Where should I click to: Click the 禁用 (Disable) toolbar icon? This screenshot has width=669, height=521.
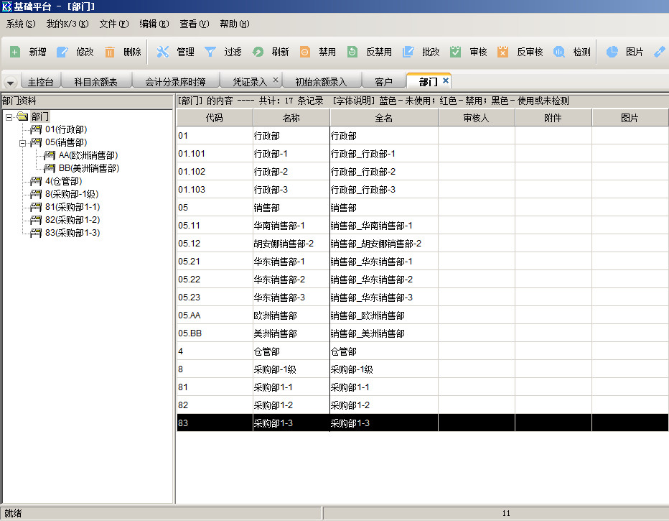305,52
